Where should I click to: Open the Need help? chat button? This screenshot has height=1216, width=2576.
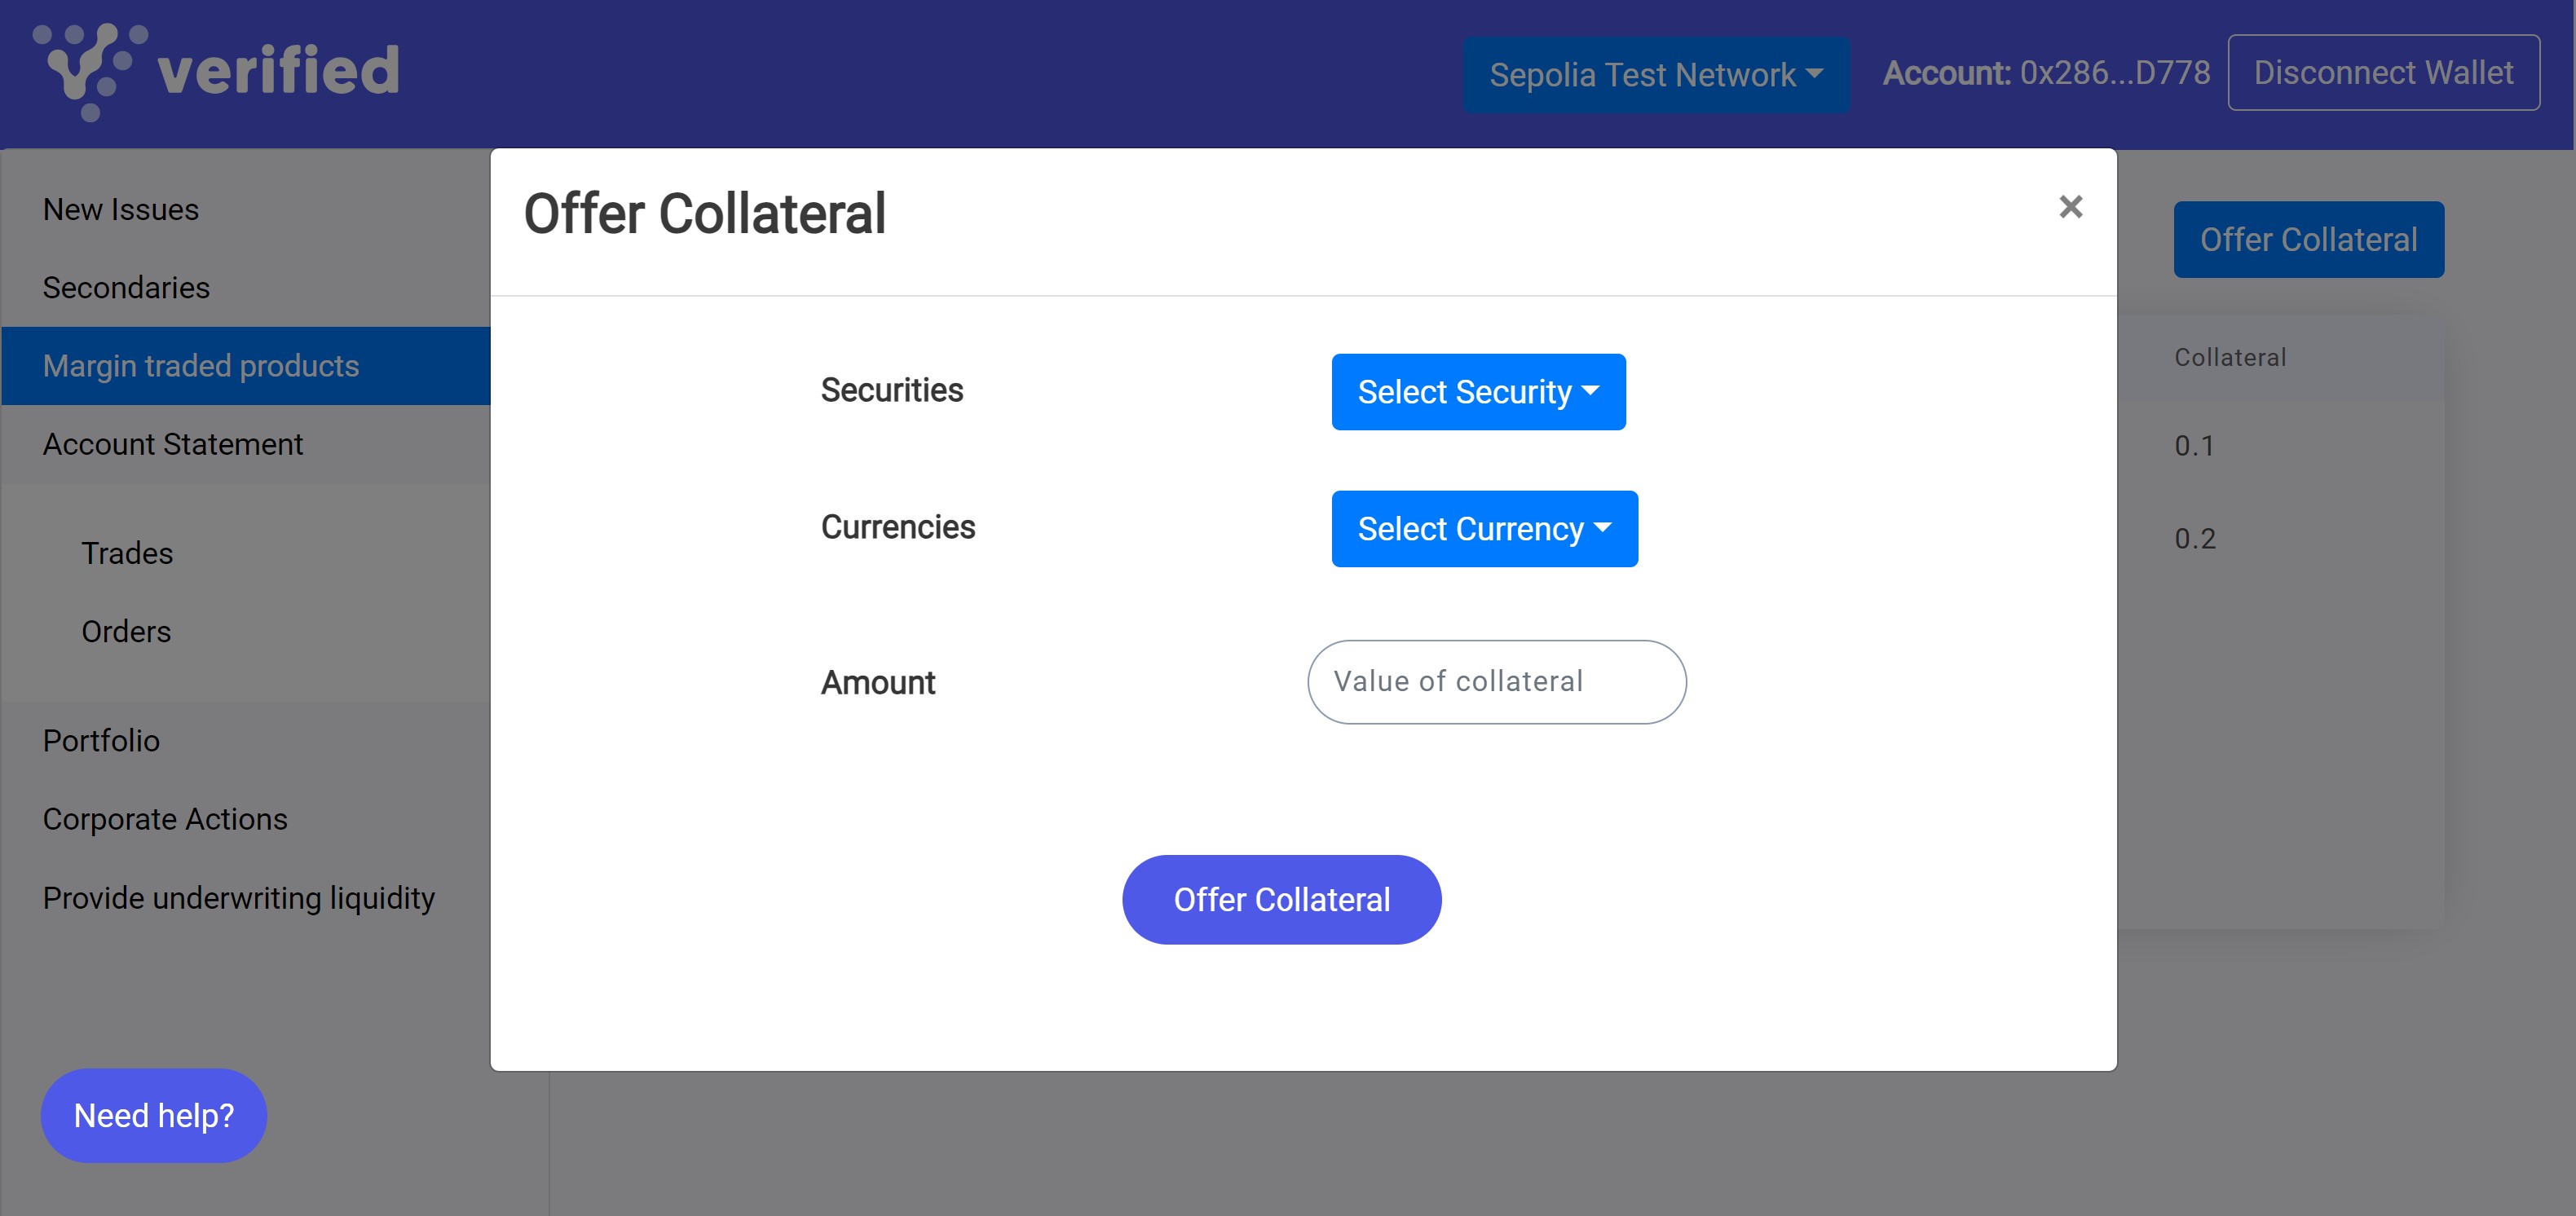click(153, 1115)
